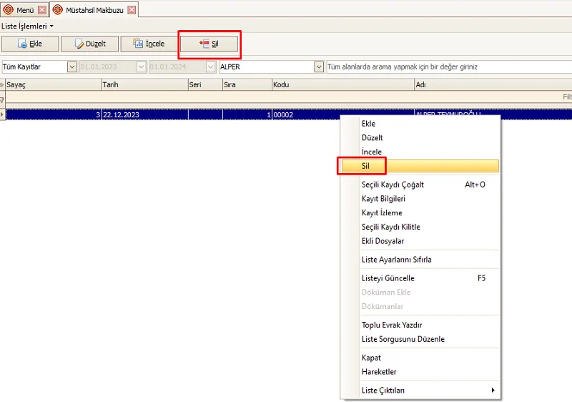Click the Ekle toolbar button
572x402 pixels.
click(30, 44)
